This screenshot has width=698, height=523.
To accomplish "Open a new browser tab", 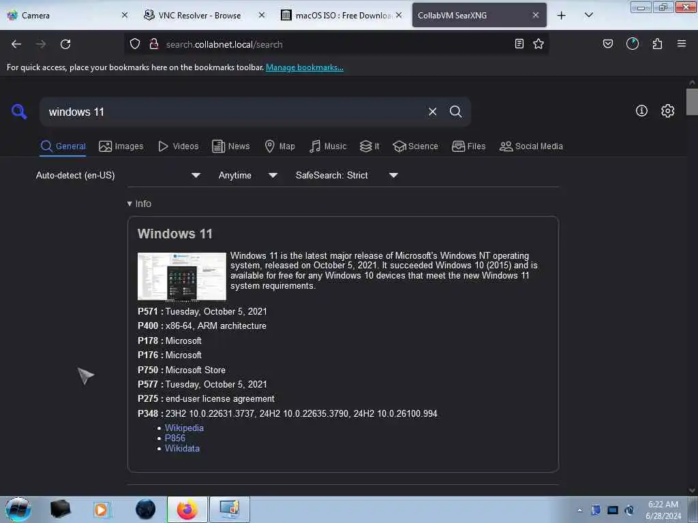I will coord(562,15).
